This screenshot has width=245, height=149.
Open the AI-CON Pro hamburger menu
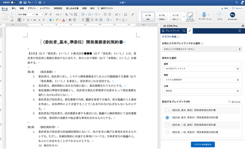point(239,31)
